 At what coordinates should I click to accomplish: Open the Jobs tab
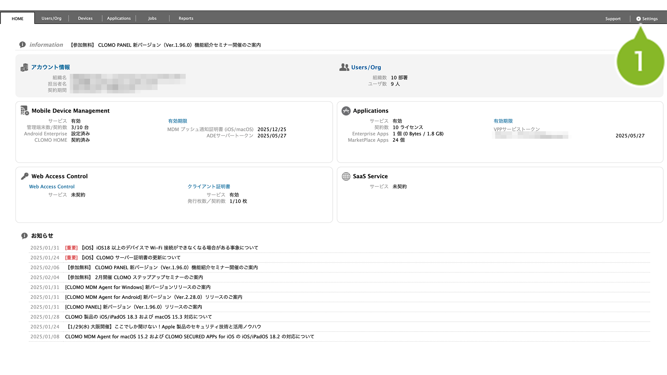(x=152, y=18)
